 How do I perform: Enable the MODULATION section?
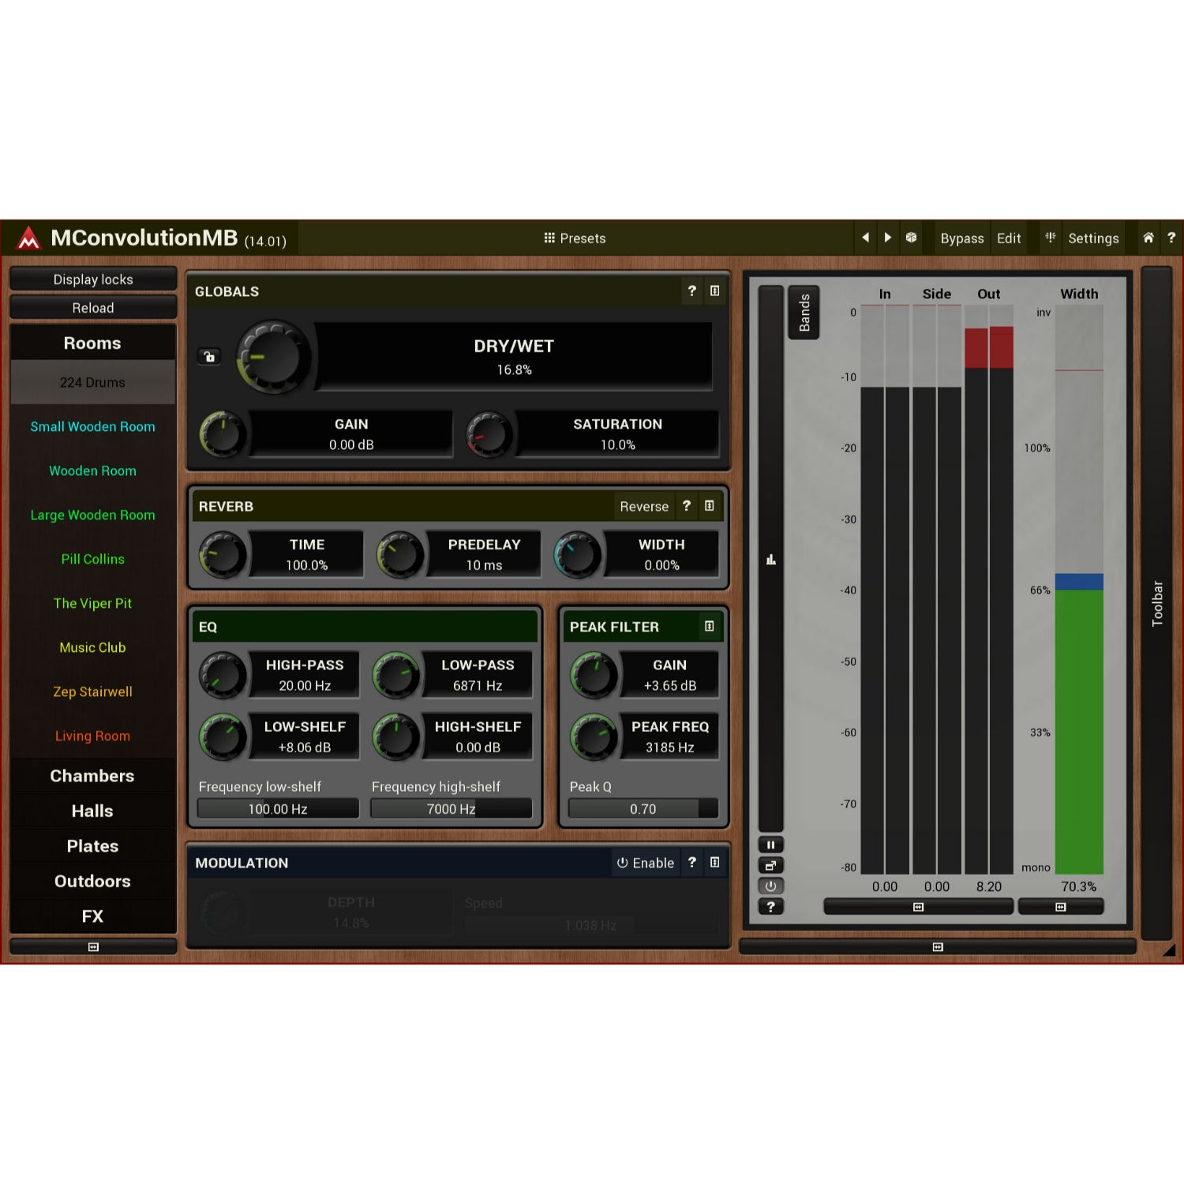(646, 863)
